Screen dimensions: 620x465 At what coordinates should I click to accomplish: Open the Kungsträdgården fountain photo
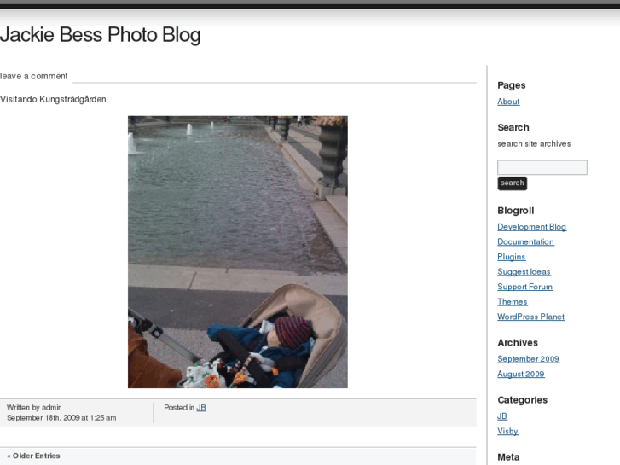(x=238, y=252)
